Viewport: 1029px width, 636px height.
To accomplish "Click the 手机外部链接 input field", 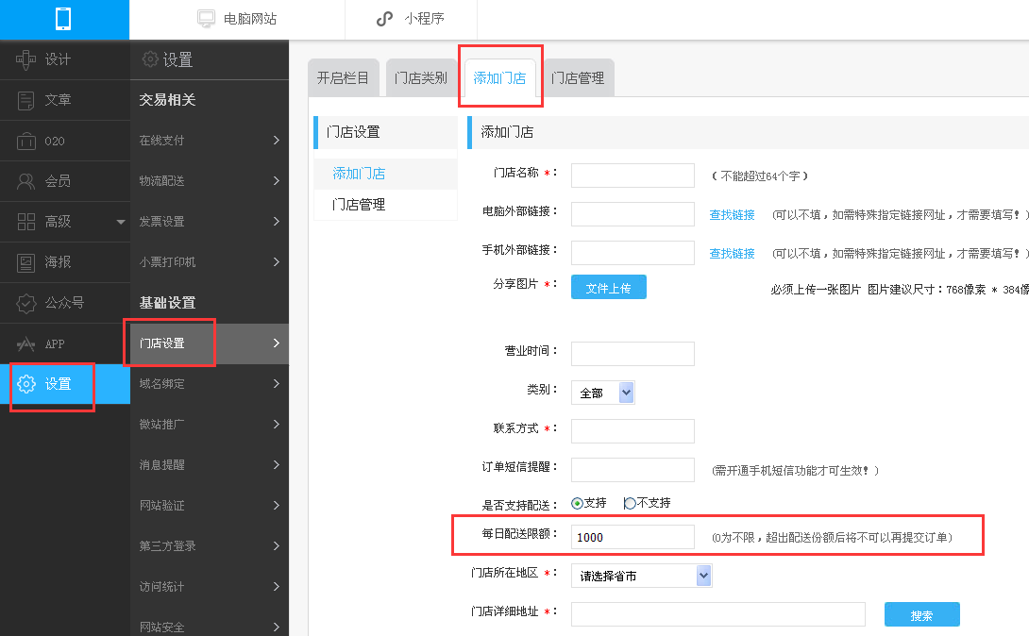I will click(x=633, y=253).
